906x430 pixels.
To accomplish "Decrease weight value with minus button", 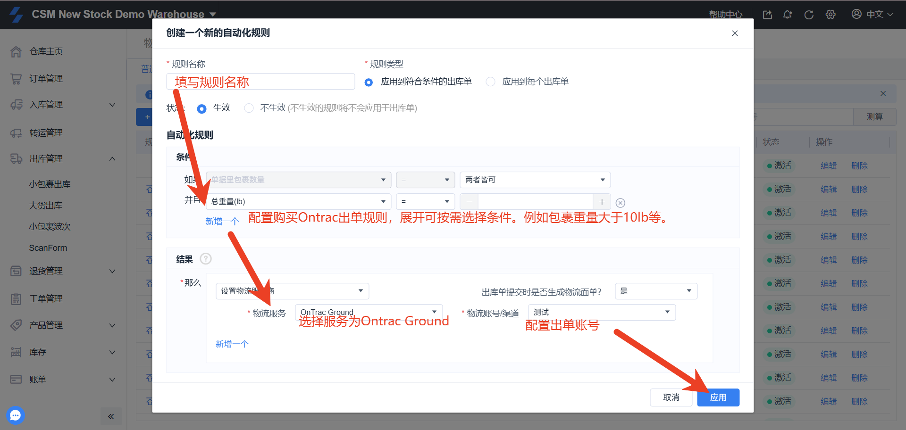I will [469, 202].
